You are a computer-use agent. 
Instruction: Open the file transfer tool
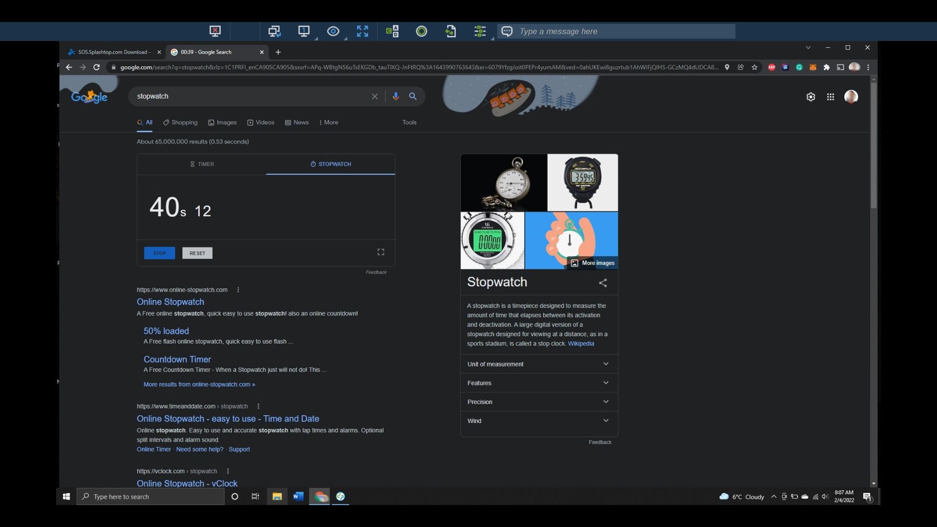pyautogui.click(x=450, y=31)
